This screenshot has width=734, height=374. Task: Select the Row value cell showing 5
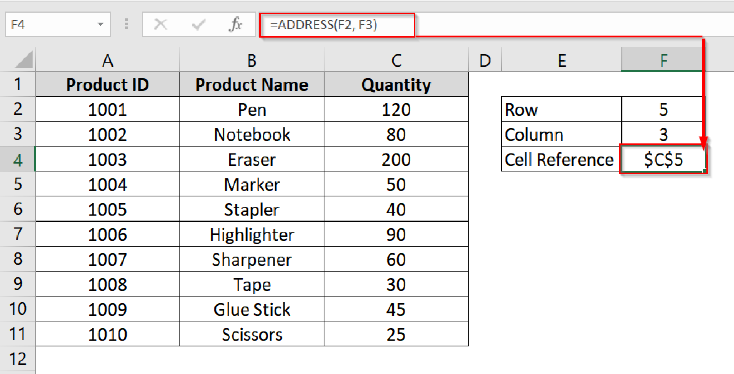coord(662,110)
